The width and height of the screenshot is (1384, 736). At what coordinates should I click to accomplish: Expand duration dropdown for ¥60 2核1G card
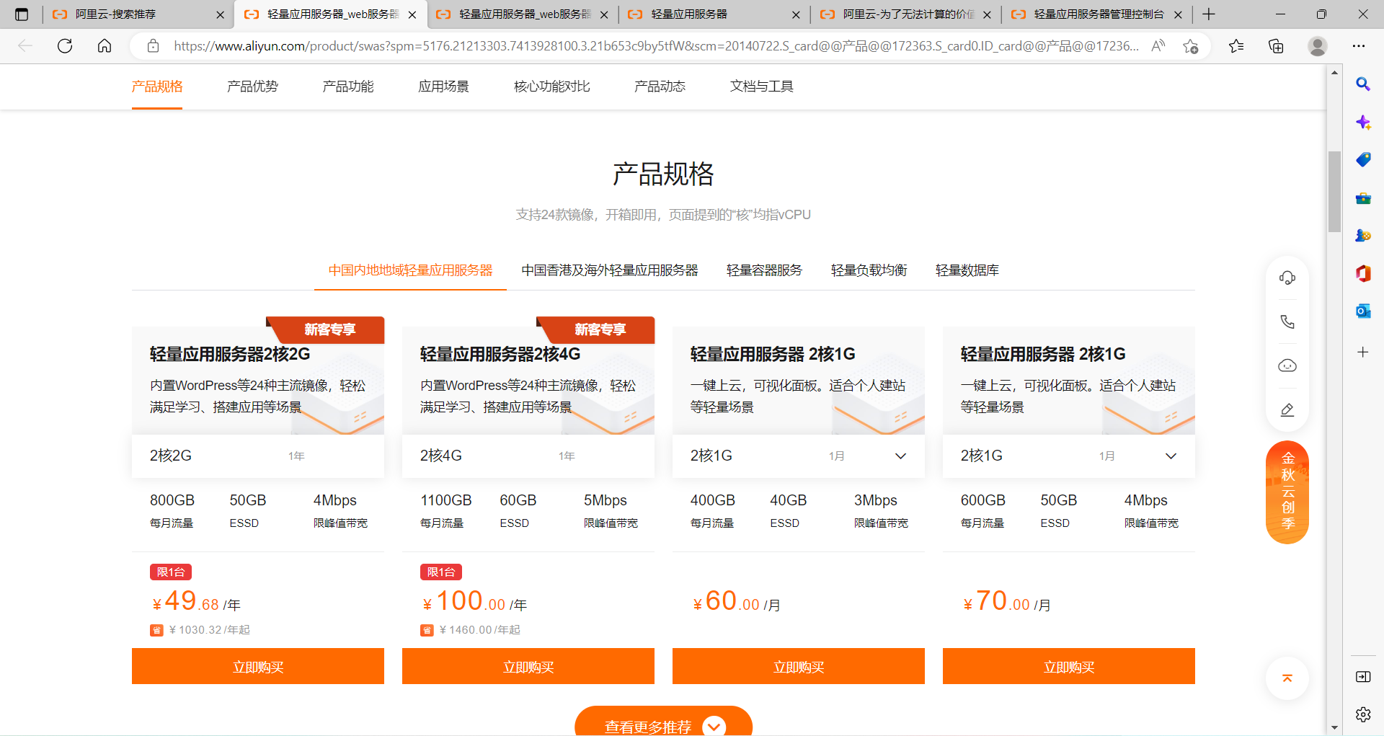click(900, 456)
